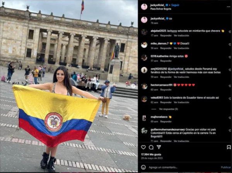232x173 pixels.
Task: Open the three-dot more options menu
Action: coord(229,7)
